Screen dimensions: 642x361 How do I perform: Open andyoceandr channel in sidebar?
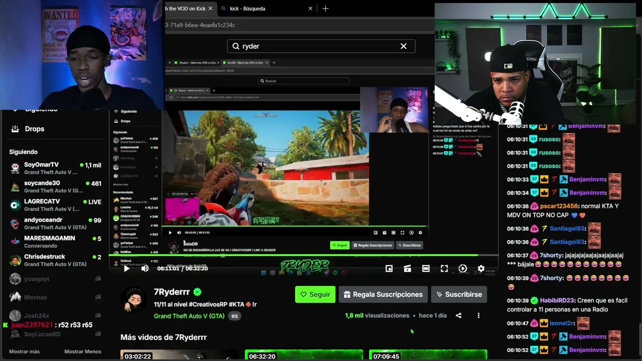55,224
